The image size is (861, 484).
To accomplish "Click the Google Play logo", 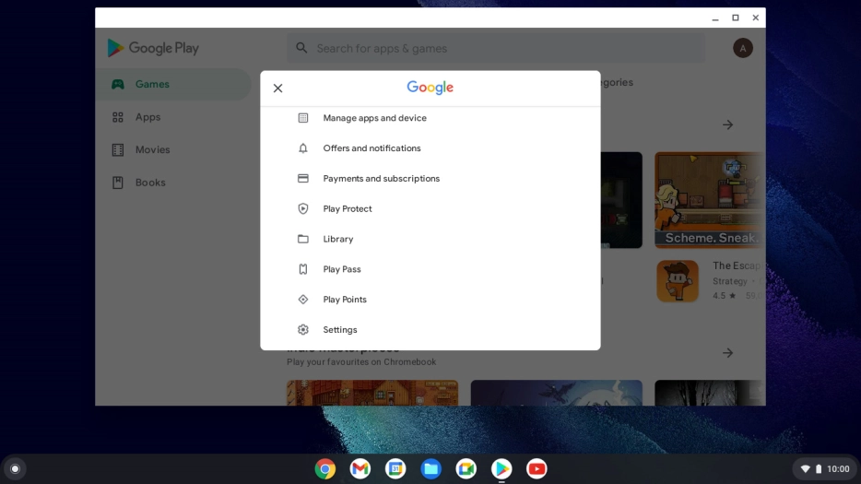I will click(x=153, y=48).
